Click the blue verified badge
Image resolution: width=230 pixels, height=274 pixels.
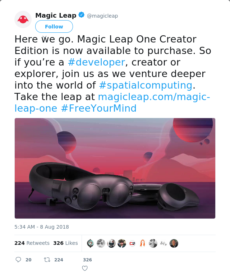[x=82, y=15]
